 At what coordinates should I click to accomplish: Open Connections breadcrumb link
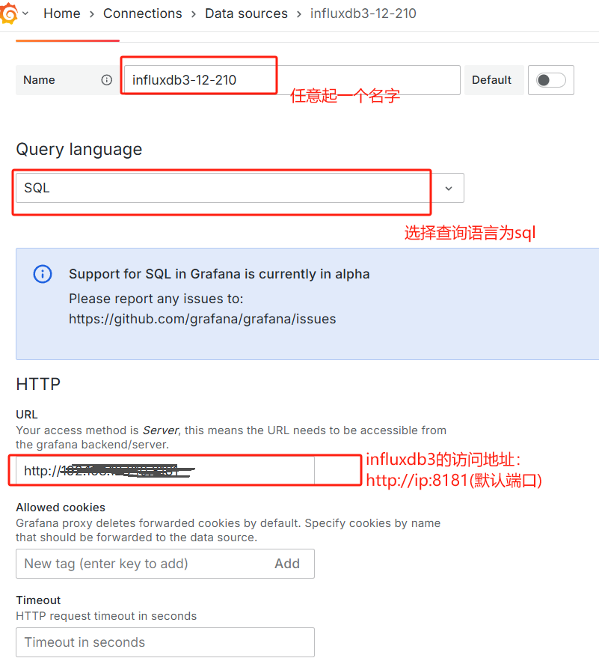pyautogui.click(x=143, y=13)
